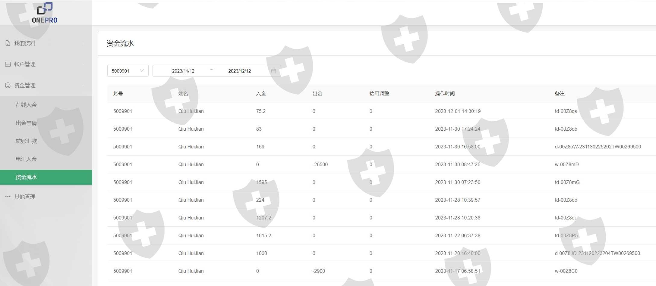Click the 账号 column header

click(x=118, y=94)
